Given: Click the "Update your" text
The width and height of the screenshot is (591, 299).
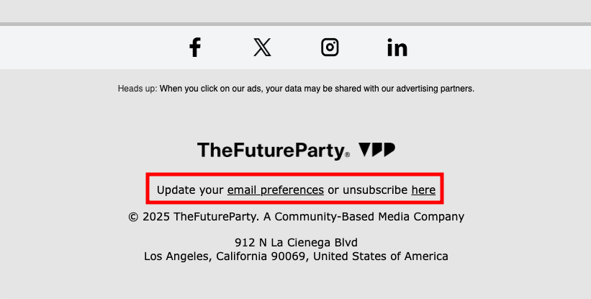Looking at the screenshot, I should (189, 190).
